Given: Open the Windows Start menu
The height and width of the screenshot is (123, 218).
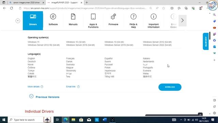Looking at the screenshot, I should [4, 120].
